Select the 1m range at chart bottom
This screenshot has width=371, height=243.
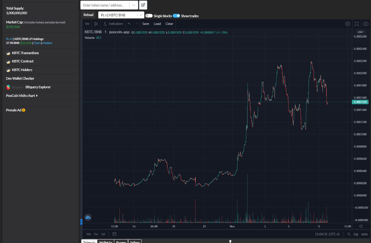tap(88, 234)
